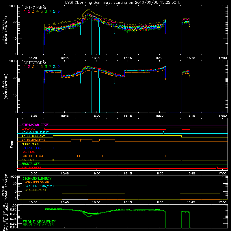231x231 pixels.
Task: Click the REAR SEGMENTS livetime legend label
Action: click(x=38, y=225)
